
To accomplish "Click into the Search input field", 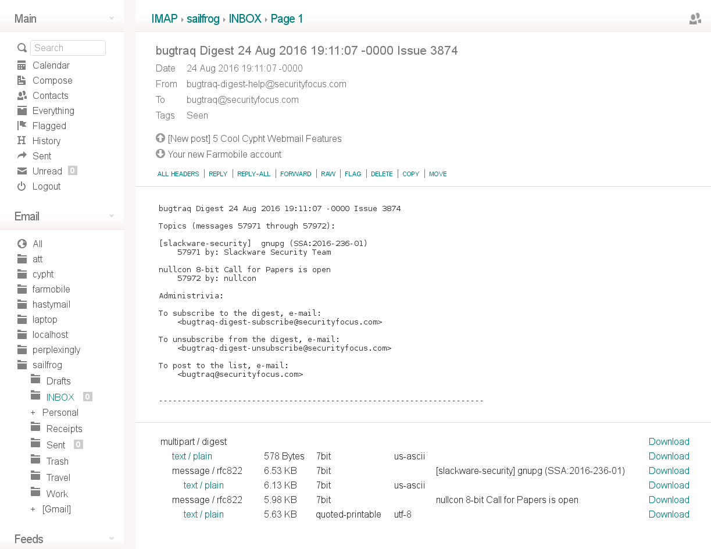I will [x=68, y=48].
